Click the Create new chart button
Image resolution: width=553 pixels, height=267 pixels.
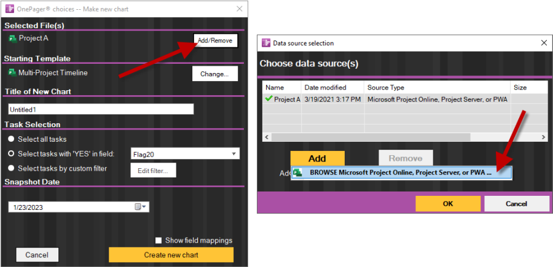(x=171, y=255)
